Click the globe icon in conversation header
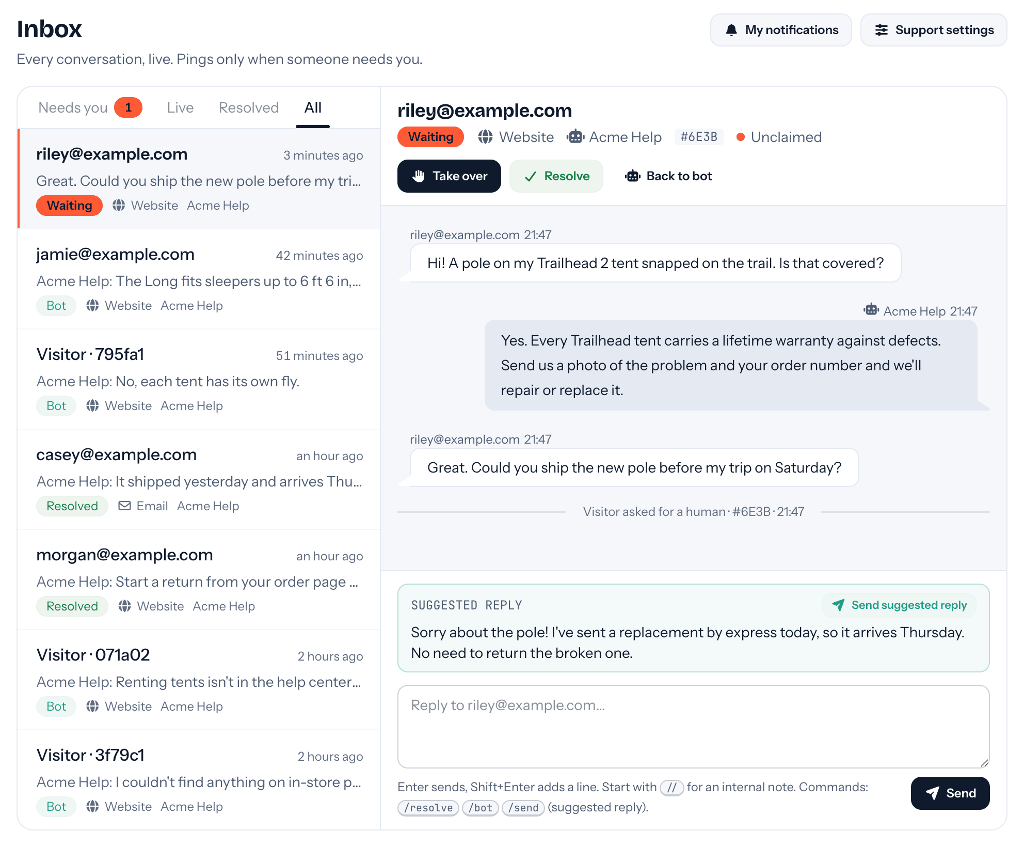The height and width of the screenshot is (847, 1024). point(485,137)
